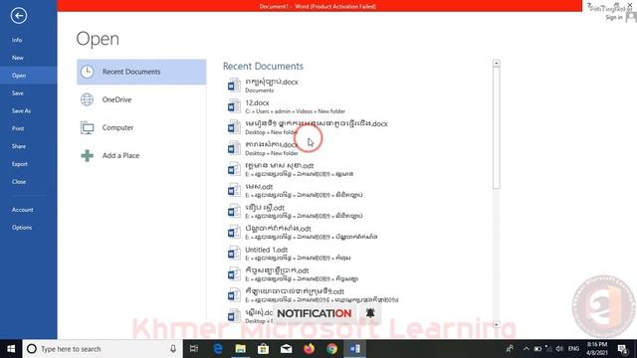This screenshot has height=358, width=637.
Task: Click the Word icon beside 12.docx
Action: (234, 106)
